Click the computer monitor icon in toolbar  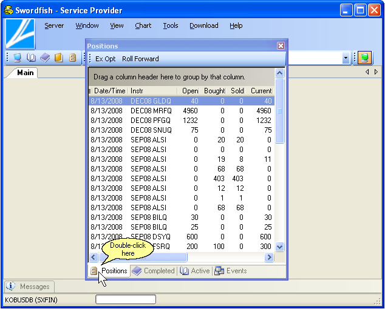pos(17,58)
